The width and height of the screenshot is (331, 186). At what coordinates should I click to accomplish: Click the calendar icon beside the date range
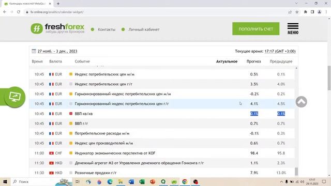click(x=34, y=51)
